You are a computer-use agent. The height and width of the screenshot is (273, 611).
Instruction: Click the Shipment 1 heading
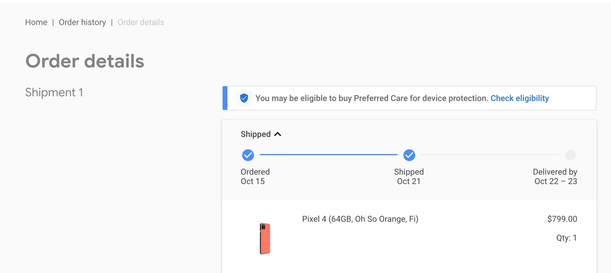coord(54,92)
